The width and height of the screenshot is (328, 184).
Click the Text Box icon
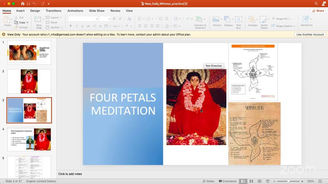(239, 19)
